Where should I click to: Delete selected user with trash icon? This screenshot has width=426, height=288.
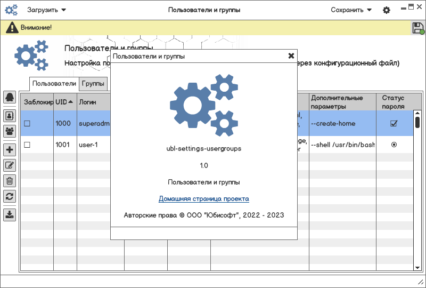(10, 181)
